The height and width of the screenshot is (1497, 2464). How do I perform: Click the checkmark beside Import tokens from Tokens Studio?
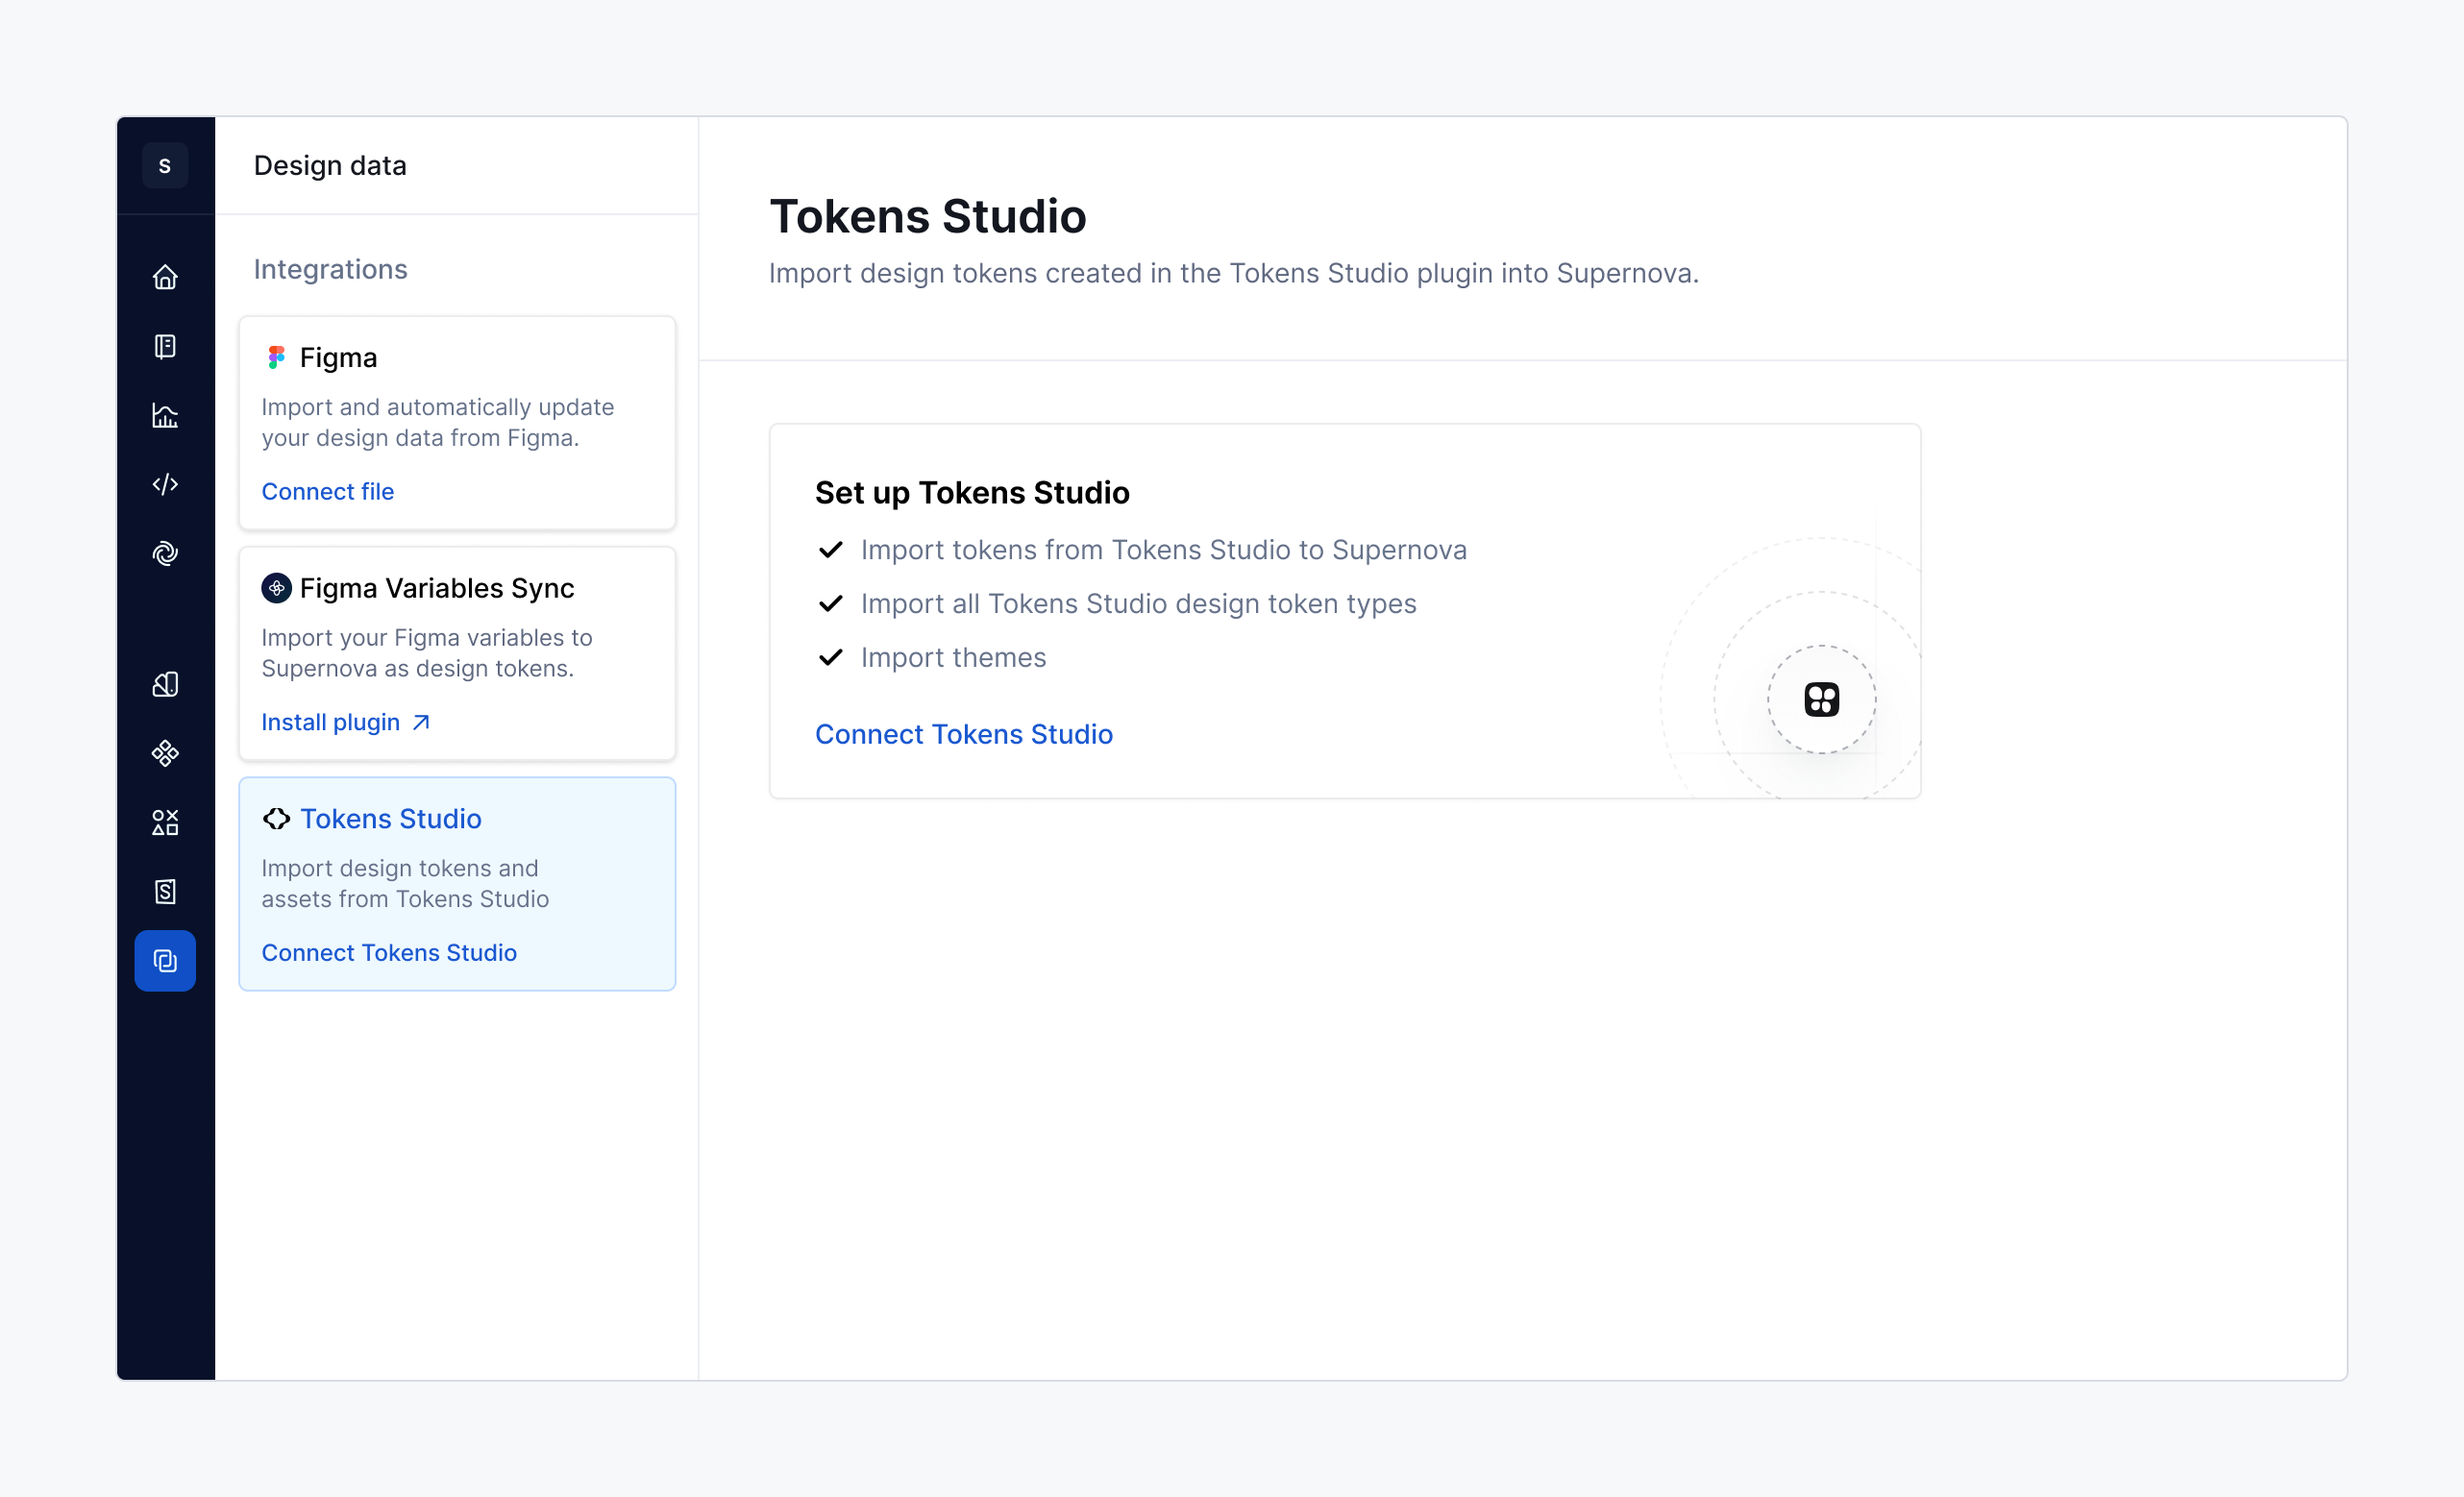[830, 549]
